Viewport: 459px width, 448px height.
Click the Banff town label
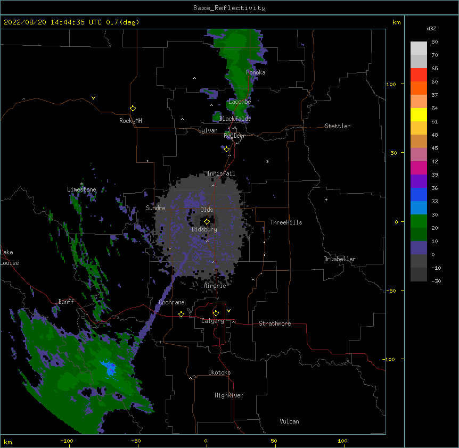[66, 302]
